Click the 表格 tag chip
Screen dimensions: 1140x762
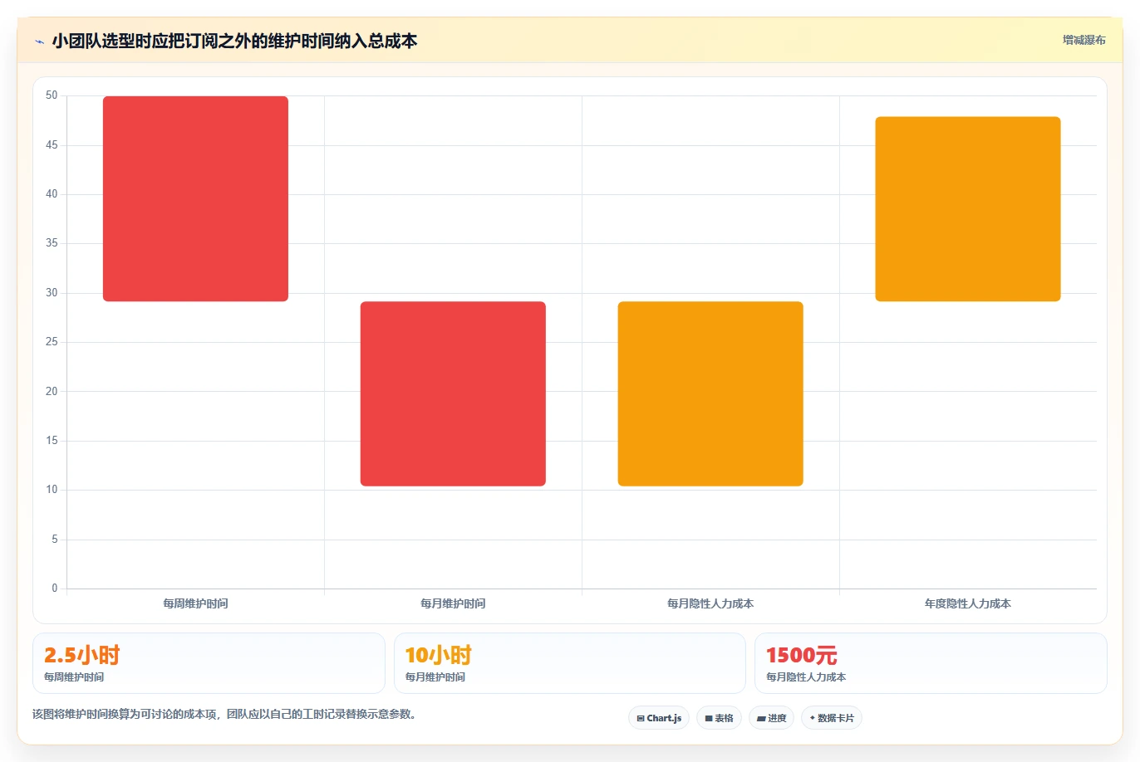[719, 718]
